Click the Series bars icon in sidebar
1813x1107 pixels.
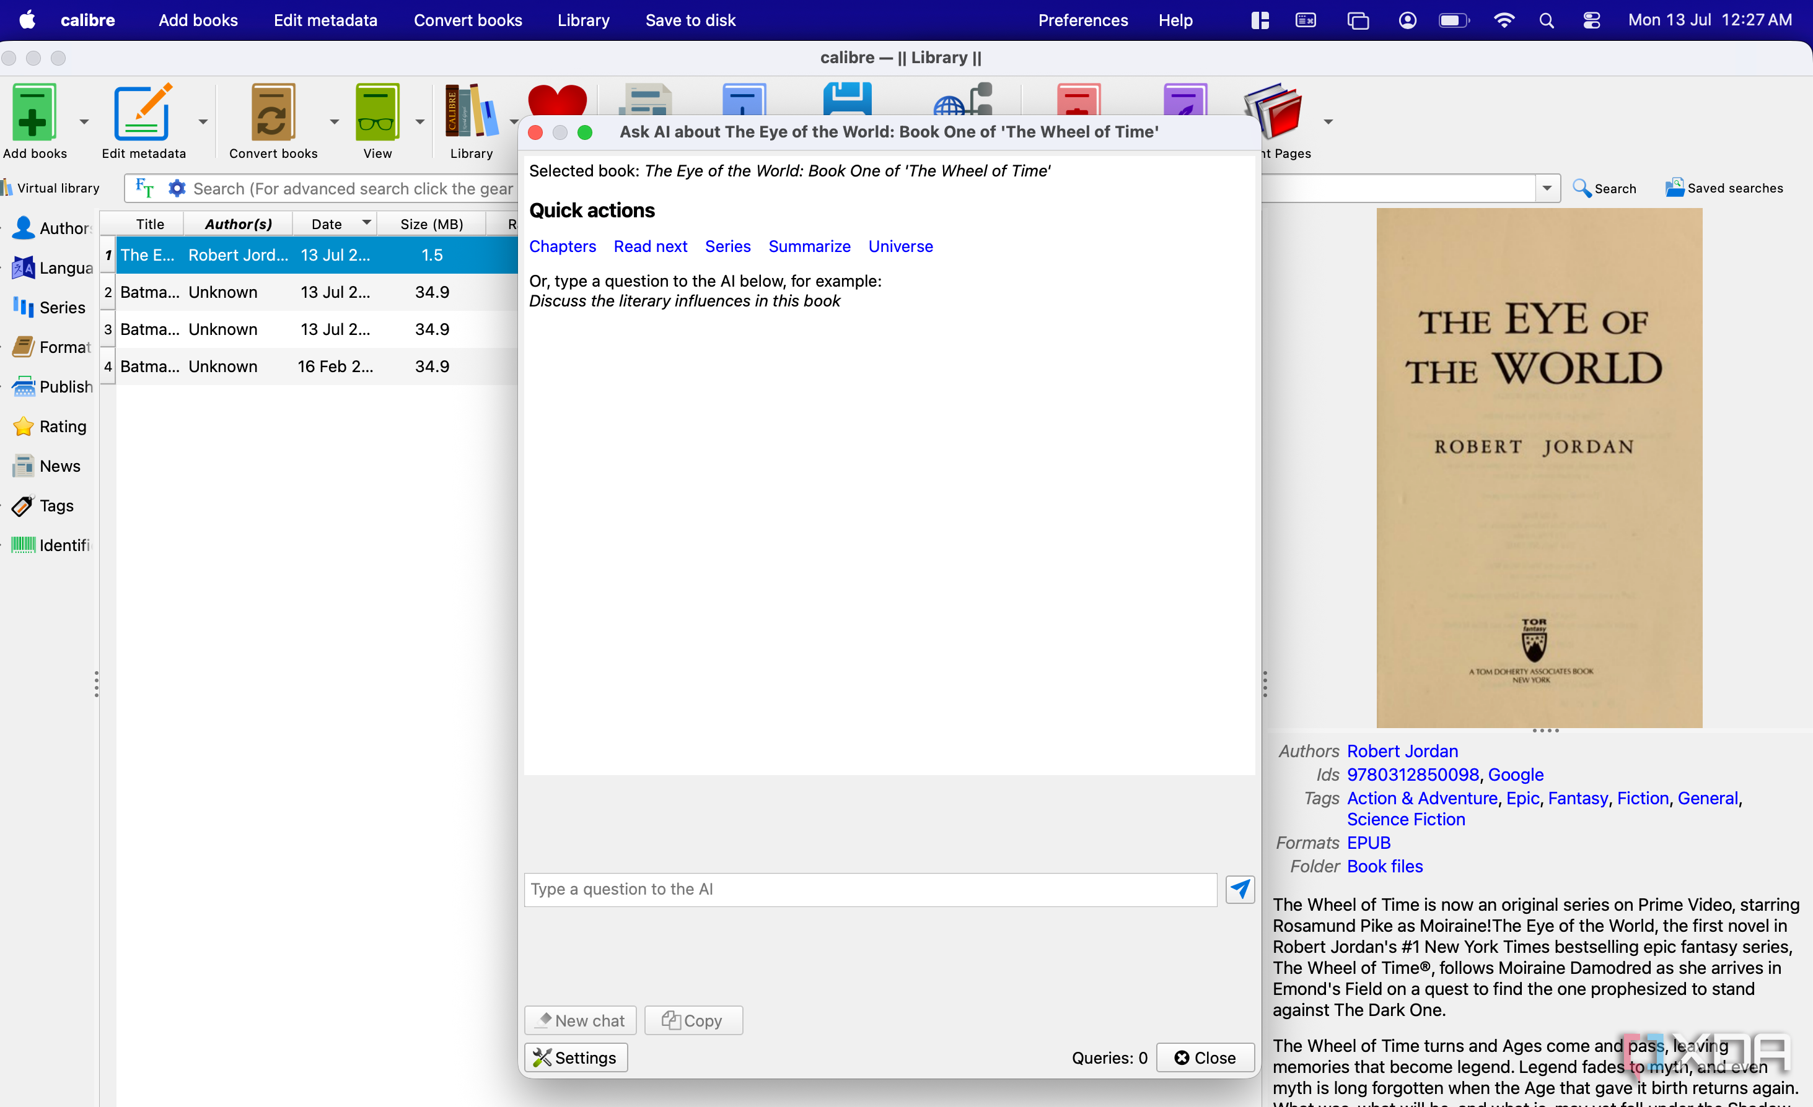click(24, 307)
